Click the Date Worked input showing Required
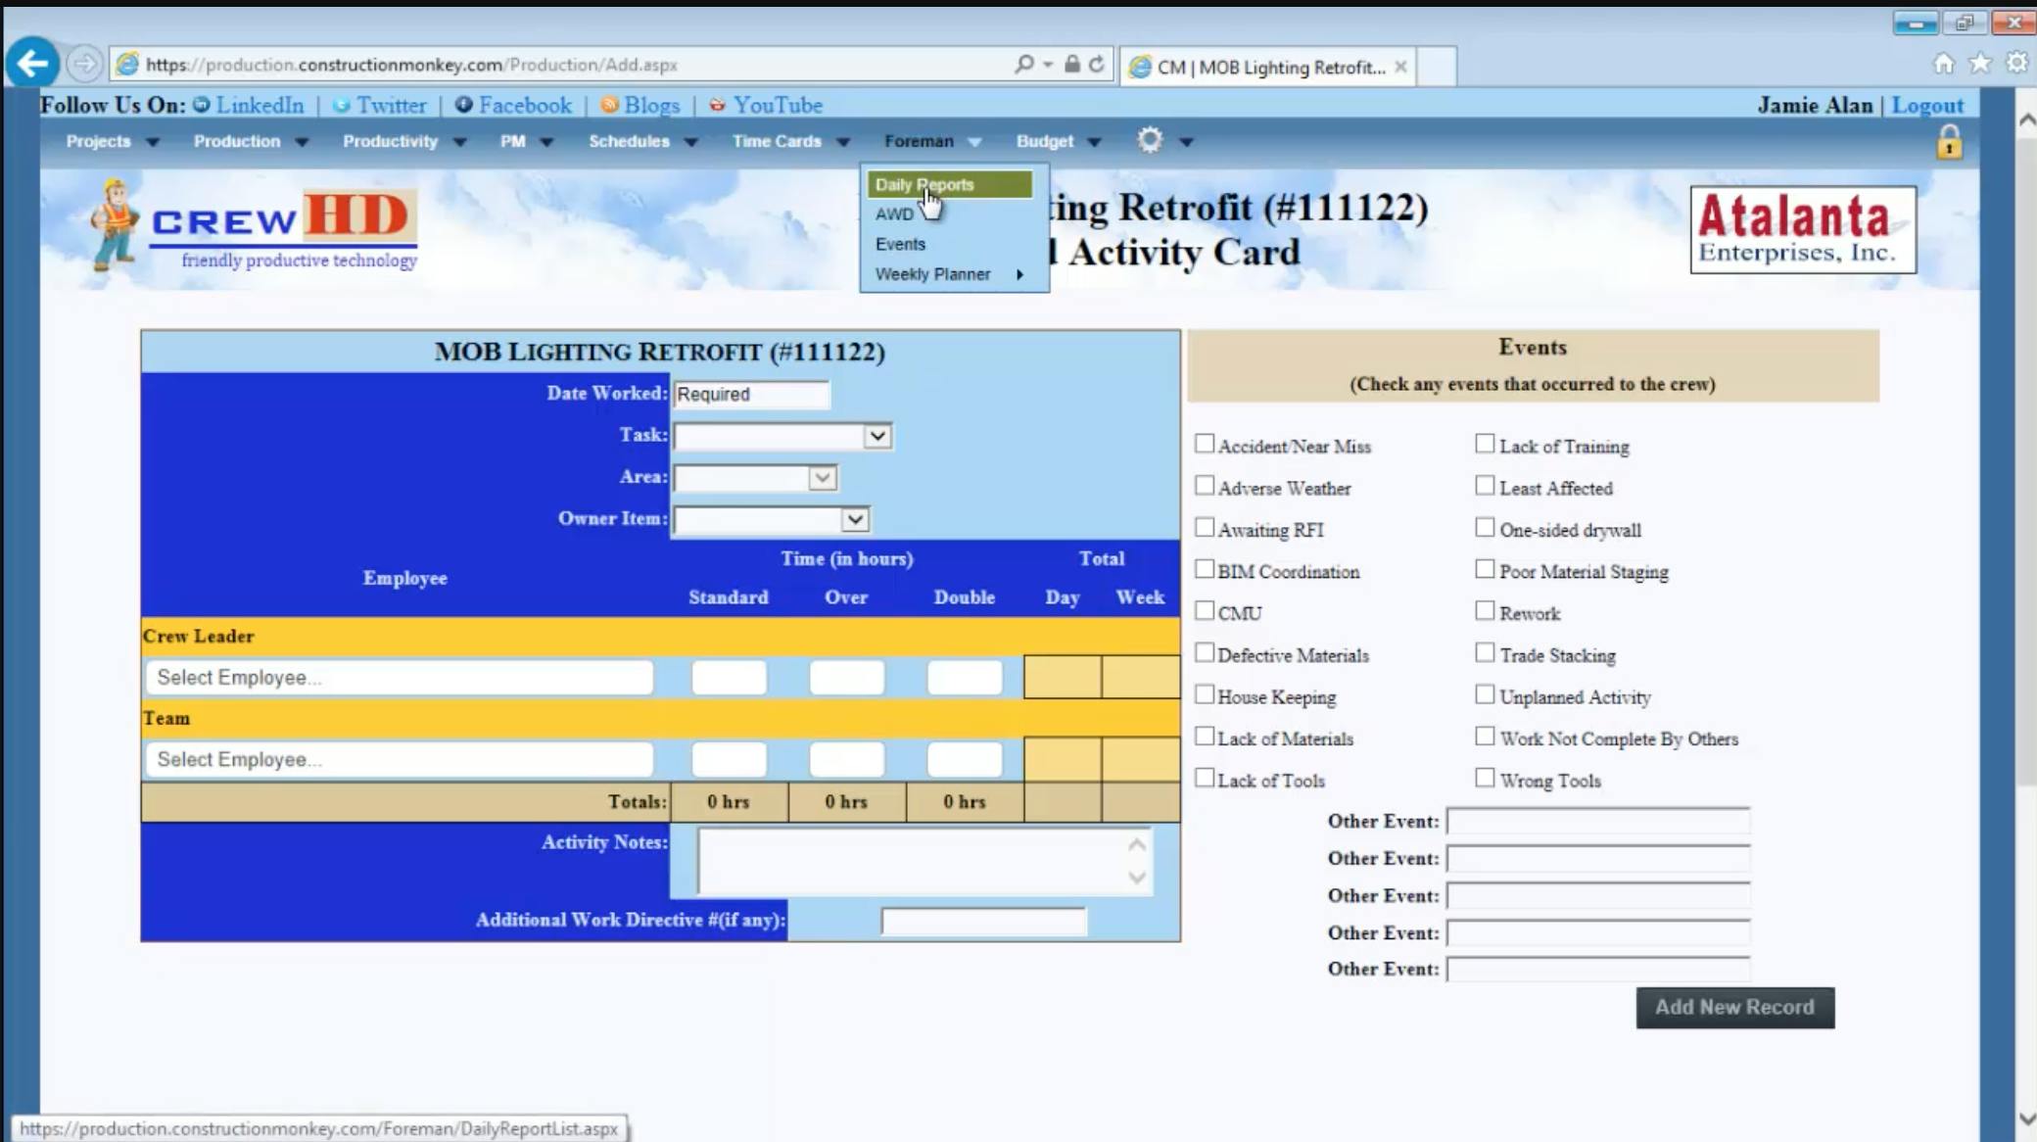The height and width of the screenshot is (1142, 2037). [751, 394]
